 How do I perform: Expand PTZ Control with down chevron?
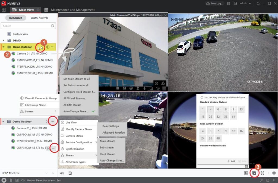click(x=46, y=173)
